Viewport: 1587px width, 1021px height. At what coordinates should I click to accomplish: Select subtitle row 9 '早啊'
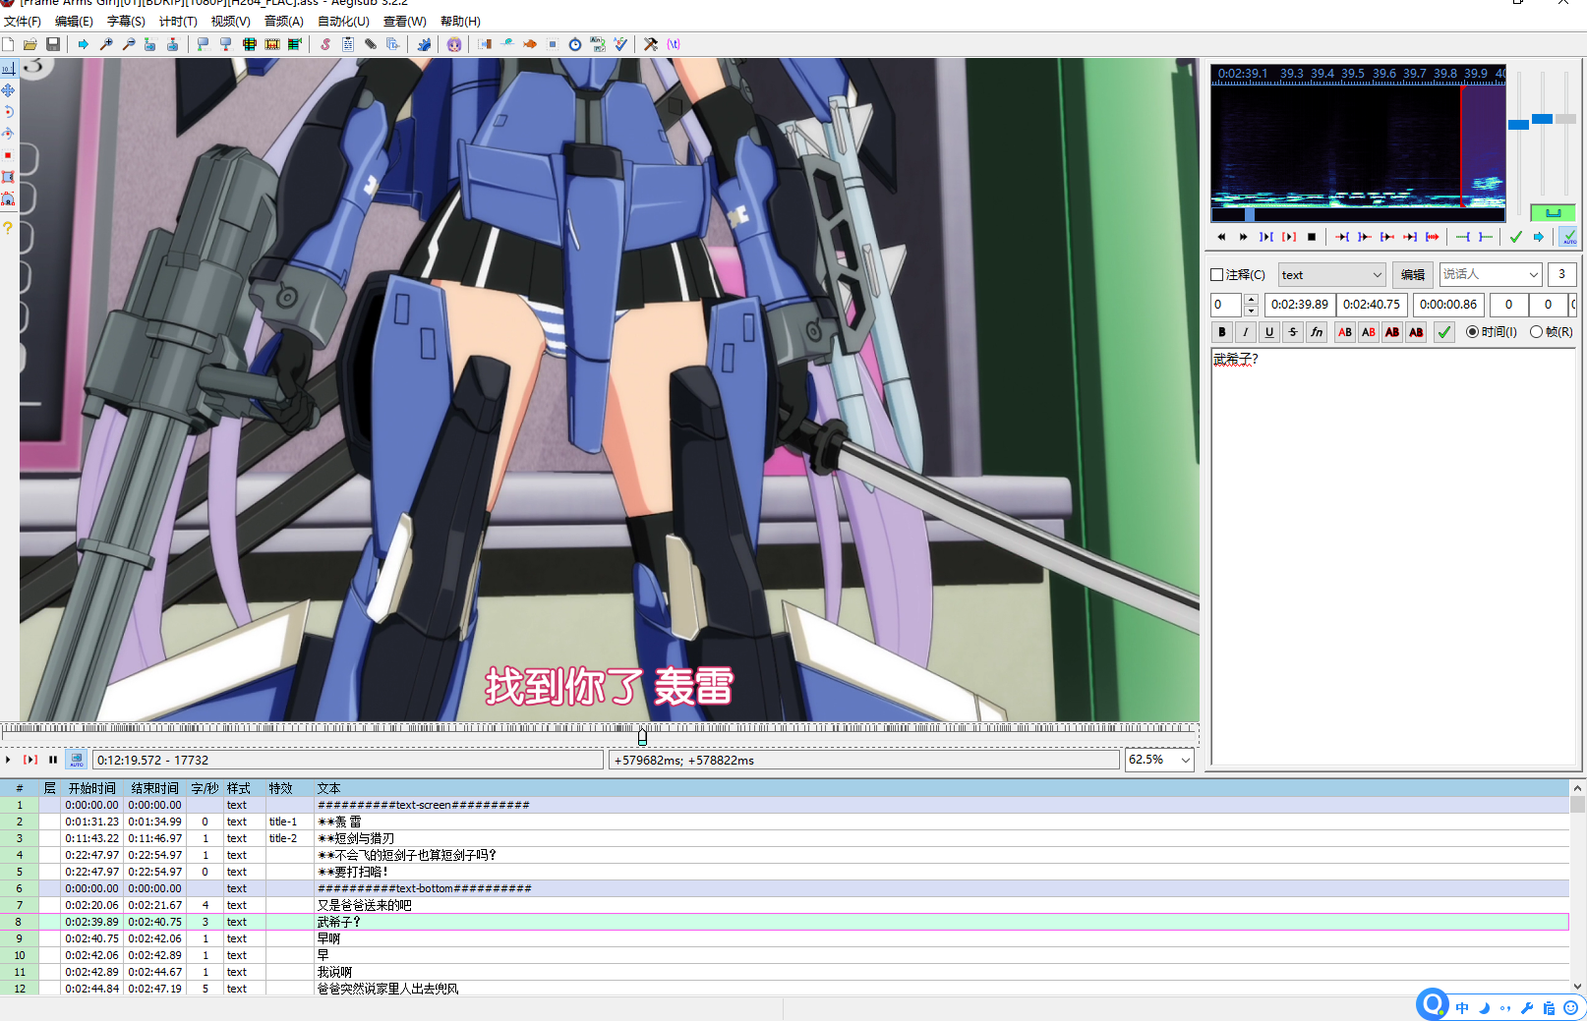pos(785,938)
